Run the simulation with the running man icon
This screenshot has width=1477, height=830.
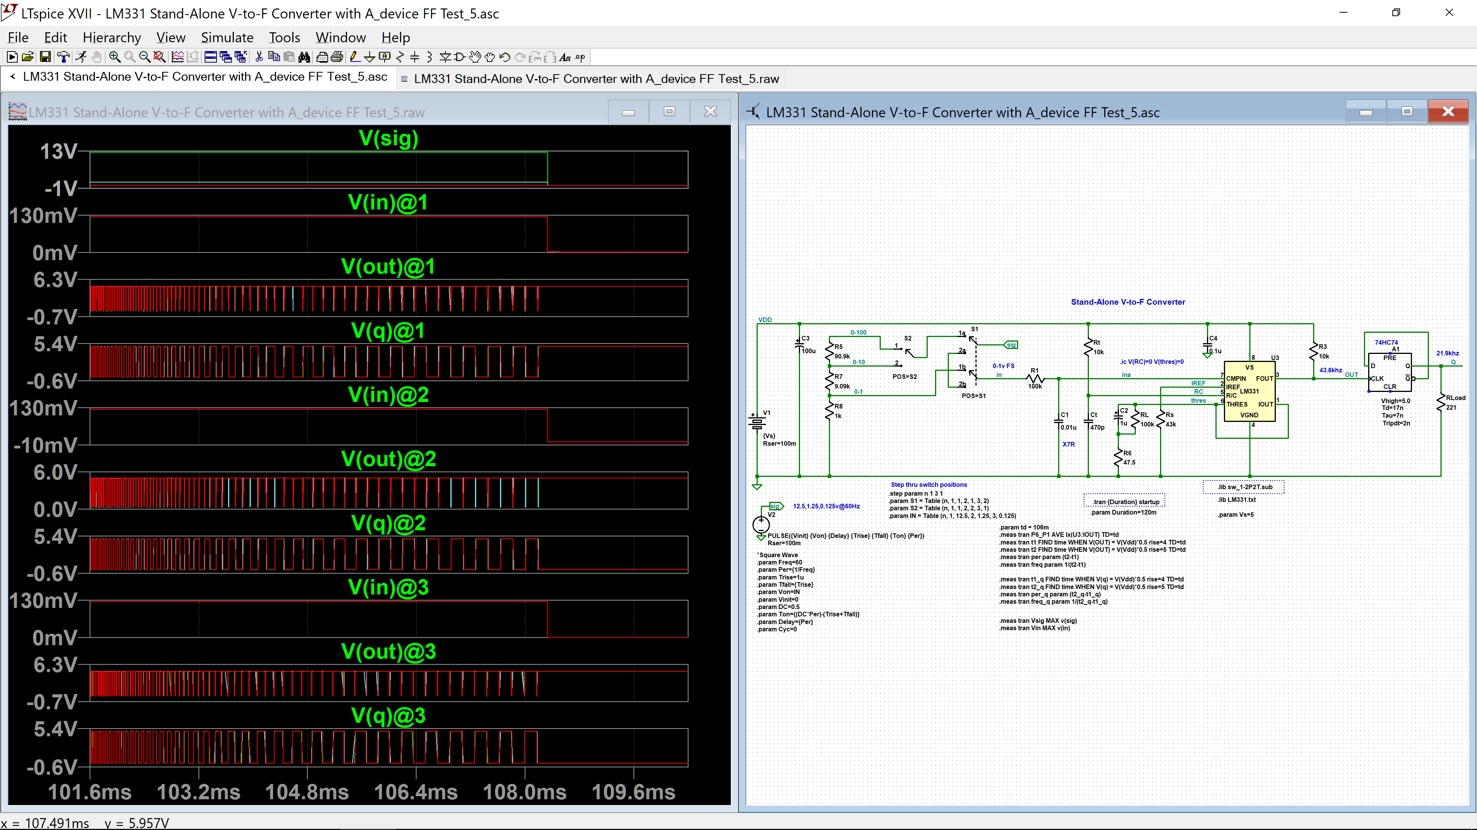tap(80, 57)
